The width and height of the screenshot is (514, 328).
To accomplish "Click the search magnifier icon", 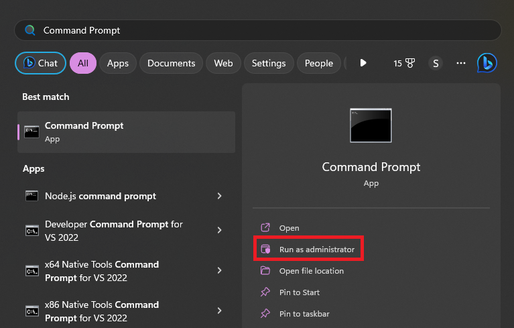I will point(29,30).
